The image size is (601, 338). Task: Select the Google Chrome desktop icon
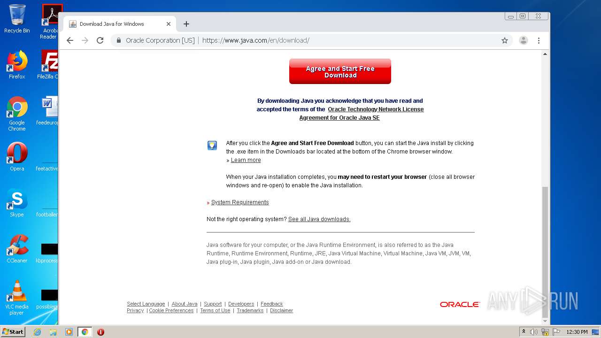point(17,114)
